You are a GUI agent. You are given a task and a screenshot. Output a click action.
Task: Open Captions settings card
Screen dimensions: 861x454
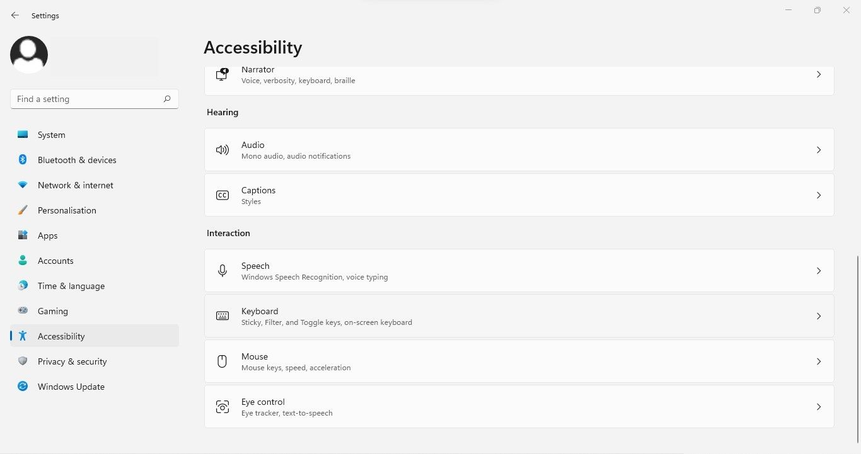point(519,195)
